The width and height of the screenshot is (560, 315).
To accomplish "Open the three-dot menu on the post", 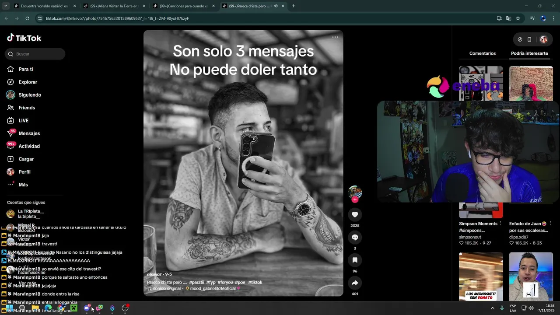I will 335,37.
